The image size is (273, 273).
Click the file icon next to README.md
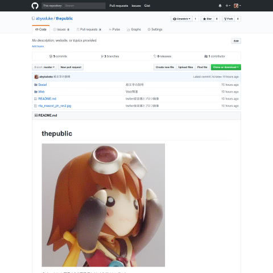point(35,99)
